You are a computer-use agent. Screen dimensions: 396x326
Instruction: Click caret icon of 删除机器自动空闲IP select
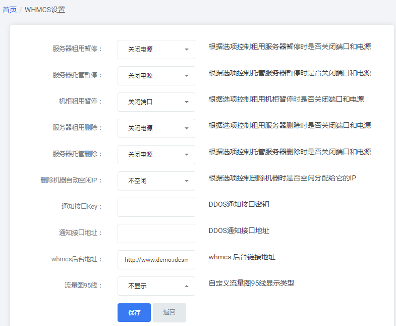tap(187, 181)
